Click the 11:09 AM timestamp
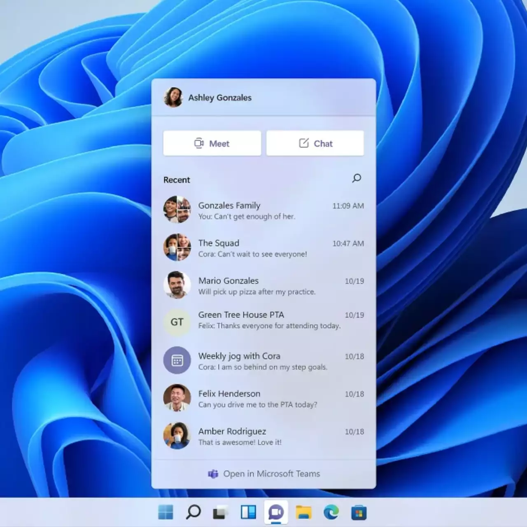This screenshot has width=527, height=527. click(348, 206)
